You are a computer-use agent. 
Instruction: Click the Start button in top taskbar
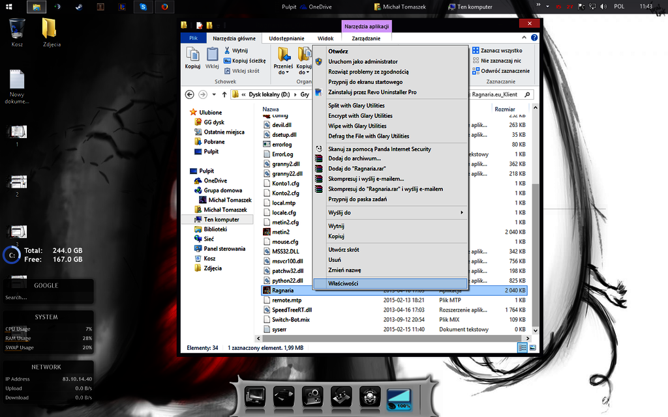click(x=9, y=7)
